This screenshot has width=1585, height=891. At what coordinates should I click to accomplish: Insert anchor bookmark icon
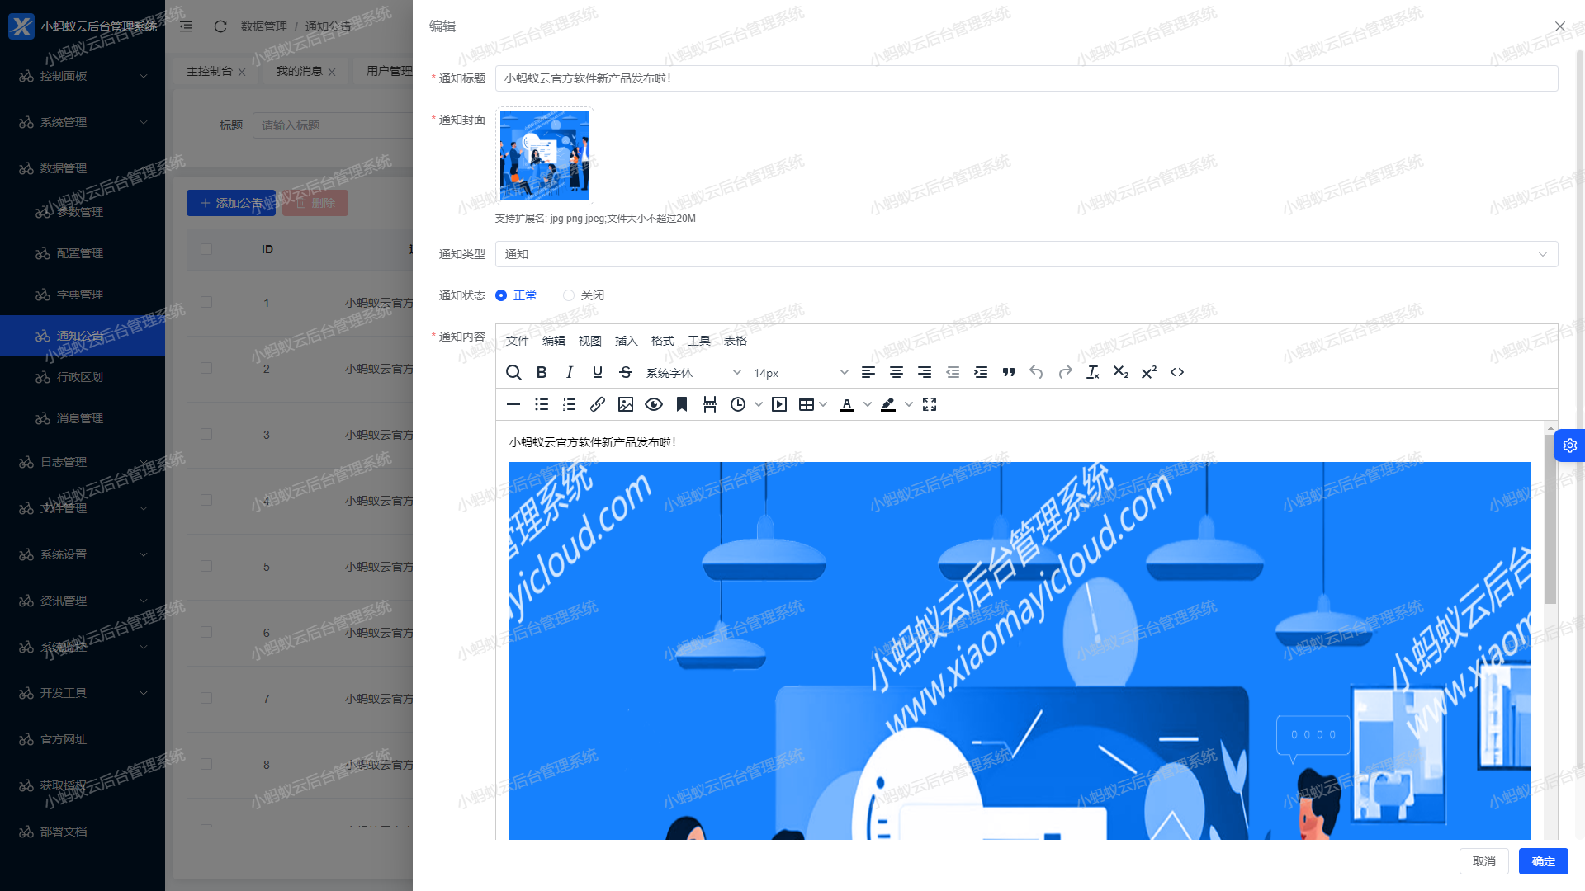click(682, 404)
